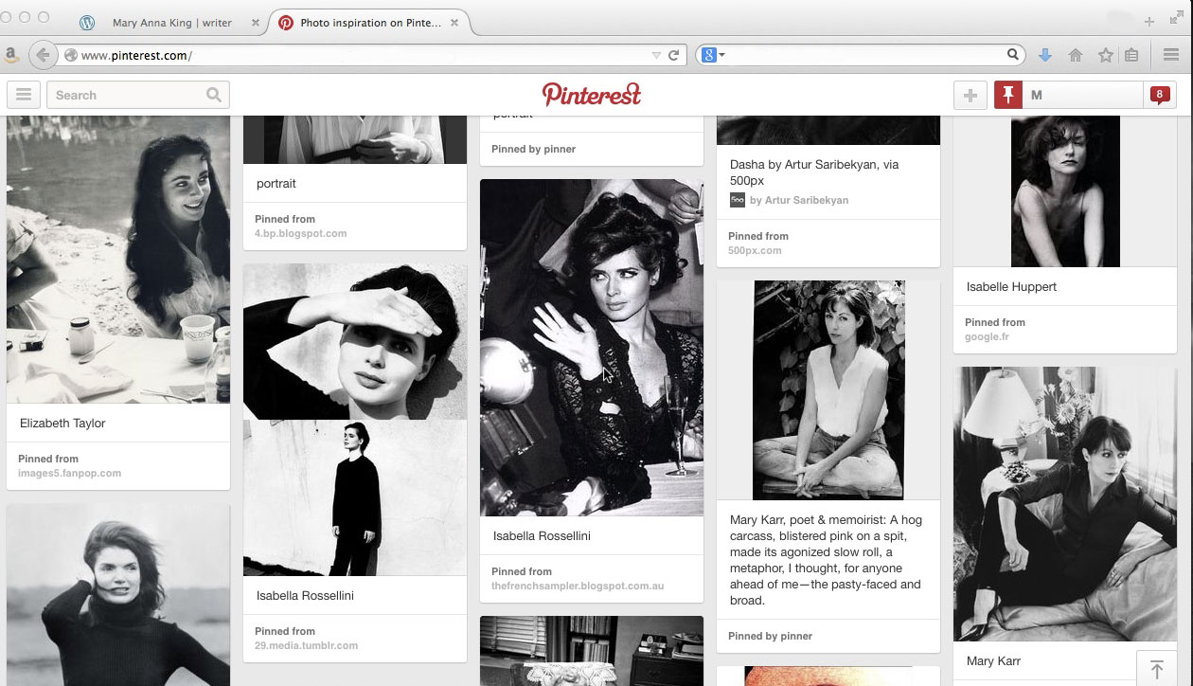
Task: Open the Firefox hamburger menu
Action: click(x=1170, y=55)
